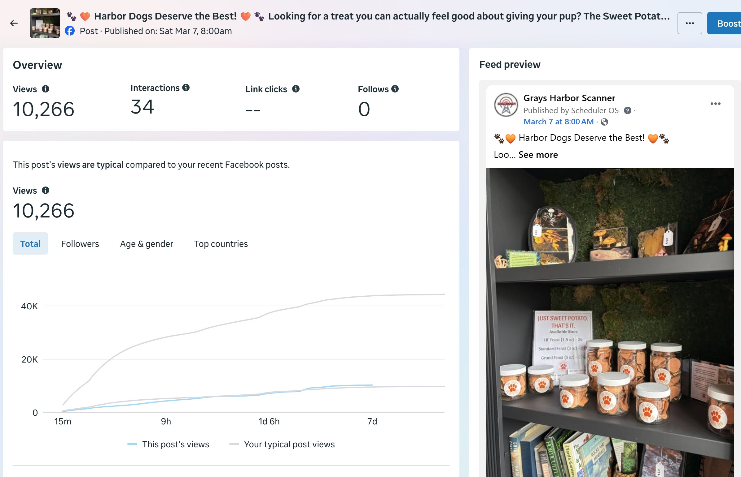
Task: Click the back arrow icon
Action: pyautogui.click(x=14, y=23)
